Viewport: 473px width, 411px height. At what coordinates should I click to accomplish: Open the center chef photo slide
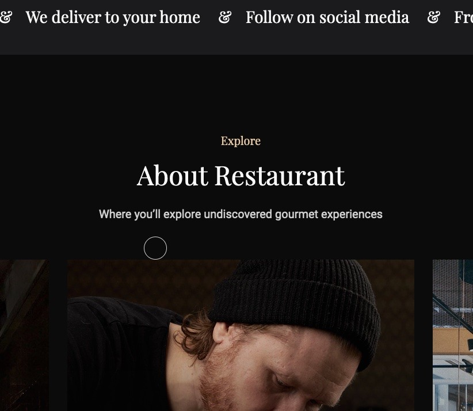coord(241,335)
